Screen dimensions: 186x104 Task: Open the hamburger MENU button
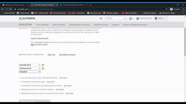(x=159, y=18)
